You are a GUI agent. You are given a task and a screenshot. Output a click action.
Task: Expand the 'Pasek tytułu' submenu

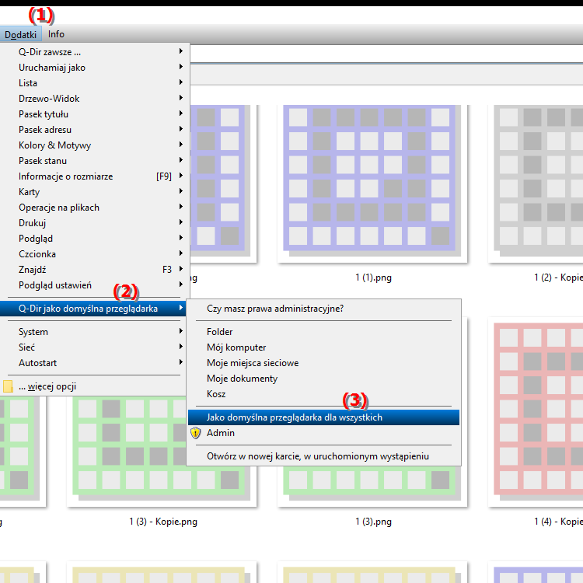click(94, 114)
